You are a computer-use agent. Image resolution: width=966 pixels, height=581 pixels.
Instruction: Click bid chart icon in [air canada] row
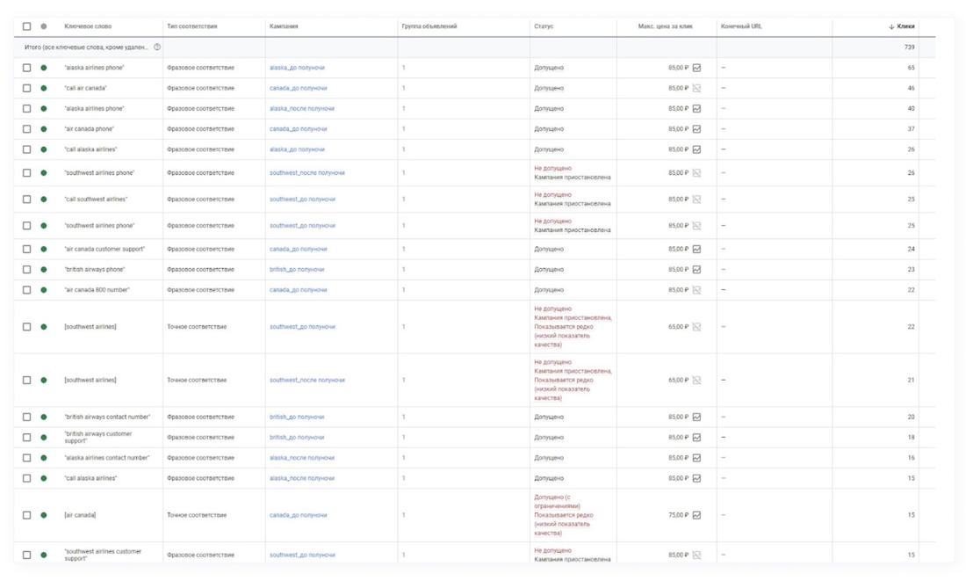coord(696,515)
